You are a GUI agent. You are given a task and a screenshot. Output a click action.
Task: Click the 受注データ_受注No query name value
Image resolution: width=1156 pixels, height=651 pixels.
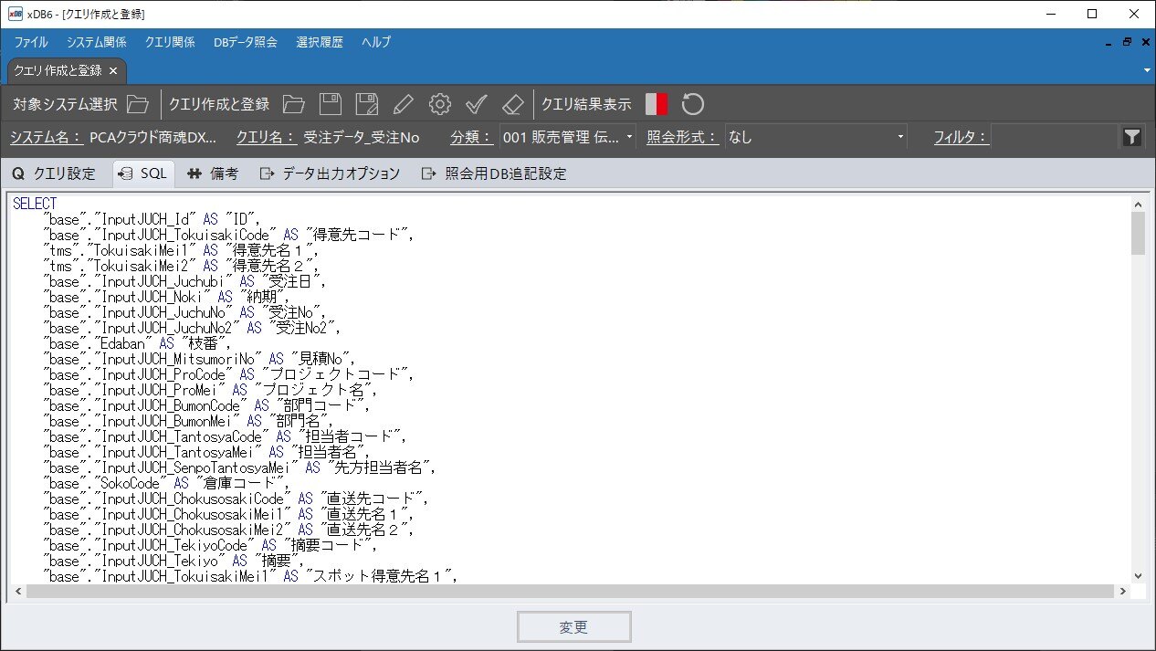361,137
